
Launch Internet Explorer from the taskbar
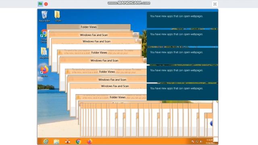46,141
